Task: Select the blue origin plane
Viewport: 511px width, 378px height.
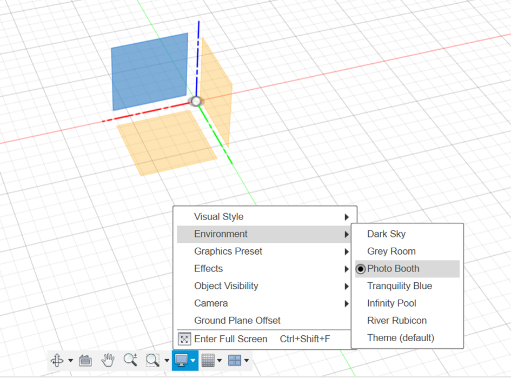Action: 149,71
